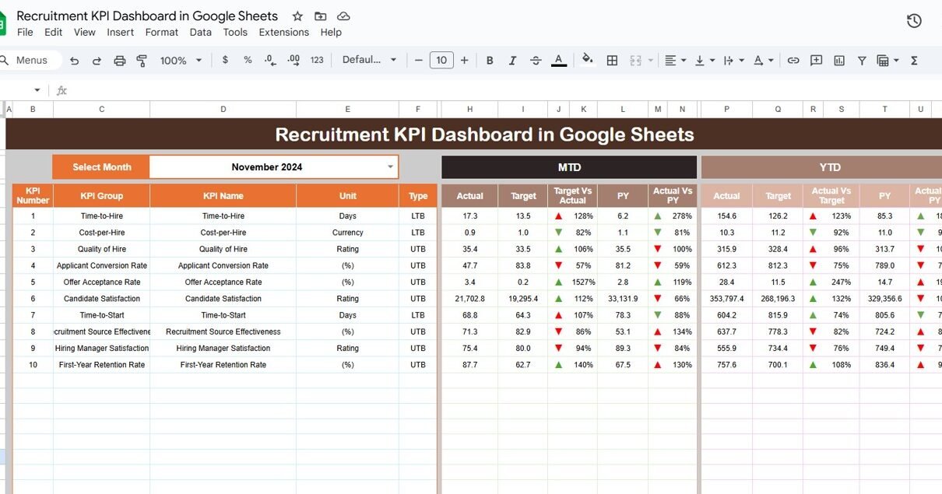Screen dimensions: 942x494
Task: Insert a comment
Action: 816,60
